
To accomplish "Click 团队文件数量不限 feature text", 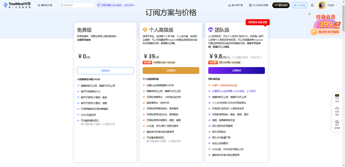I will 221,138.
